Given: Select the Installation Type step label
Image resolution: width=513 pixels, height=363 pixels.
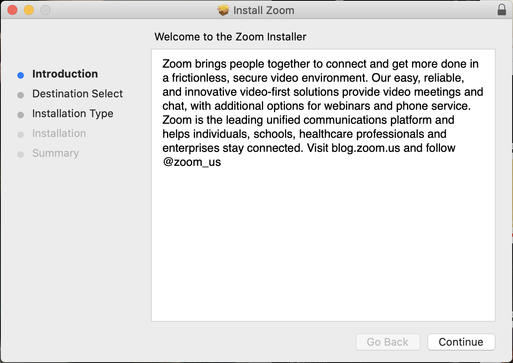Looking at the screenshot, I should [x=73, y=113].
